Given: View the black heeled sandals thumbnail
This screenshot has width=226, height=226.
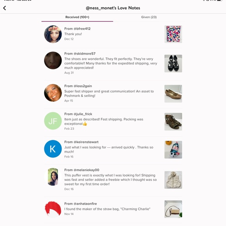Looking at the screenshot, I should click(x=173, y=64).
